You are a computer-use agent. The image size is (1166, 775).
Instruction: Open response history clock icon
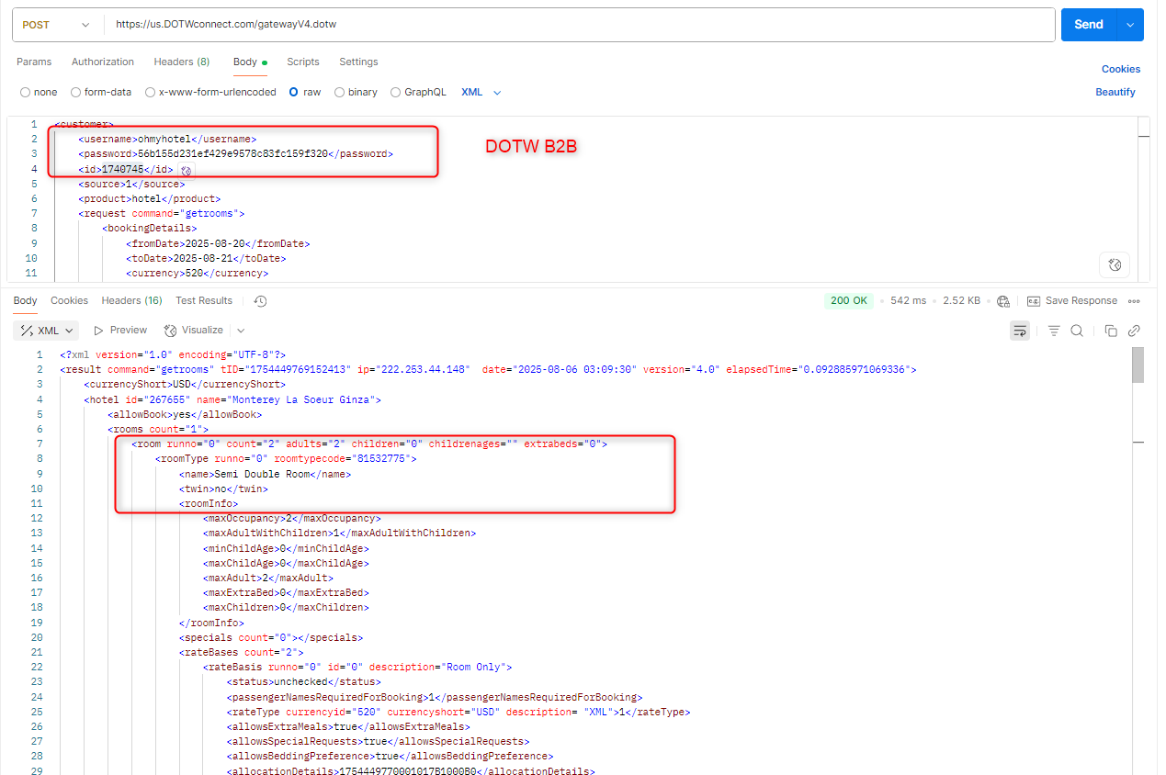pos(260,301)
